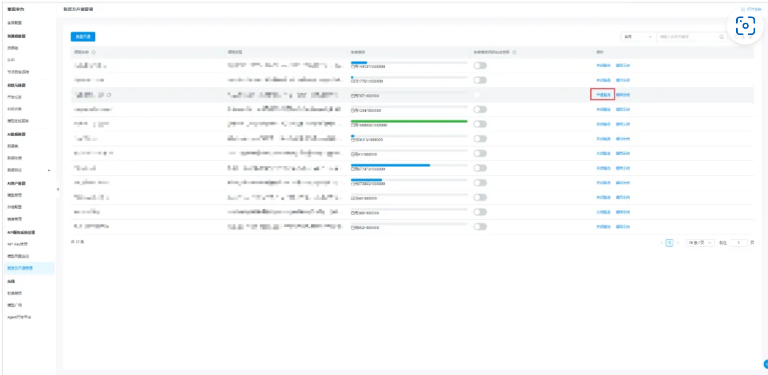
Task: Toggle the auto-disable switch in the first row
Action: pyautogui.click(x=480, y=66)
